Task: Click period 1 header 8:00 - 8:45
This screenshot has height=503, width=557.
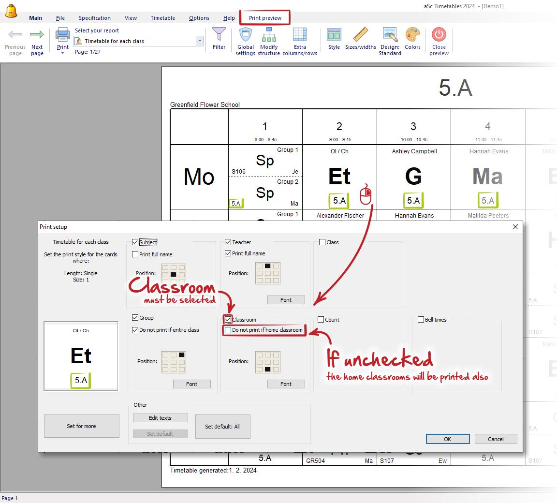Action: click(265, 127)
